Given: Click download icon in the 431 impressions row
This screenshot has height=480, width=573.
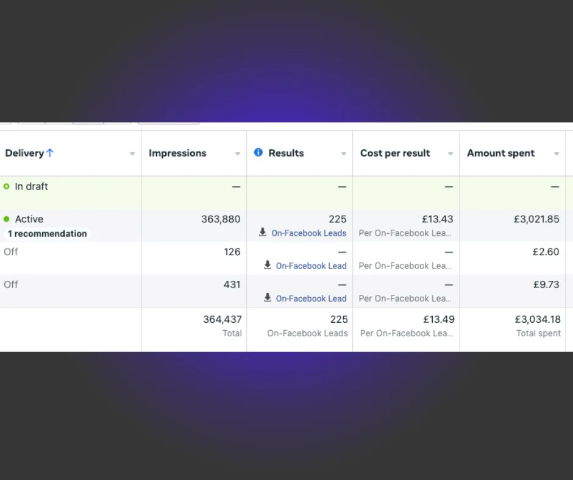Looking at the screenshot, I should click(x=268, y=298).
